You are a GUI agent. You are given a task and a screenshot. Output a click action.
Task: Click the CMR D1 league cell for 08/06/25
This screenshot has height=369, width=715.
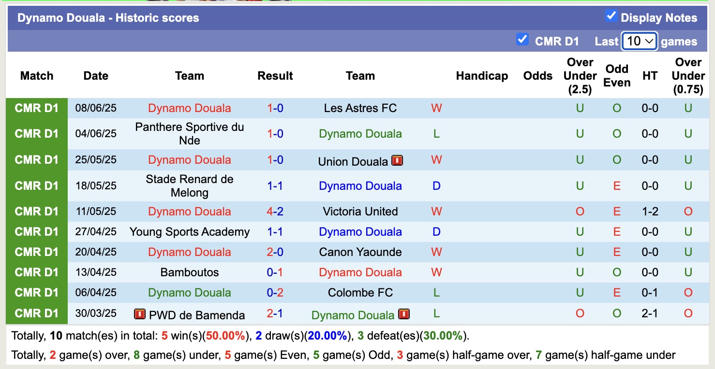point(37,108)
